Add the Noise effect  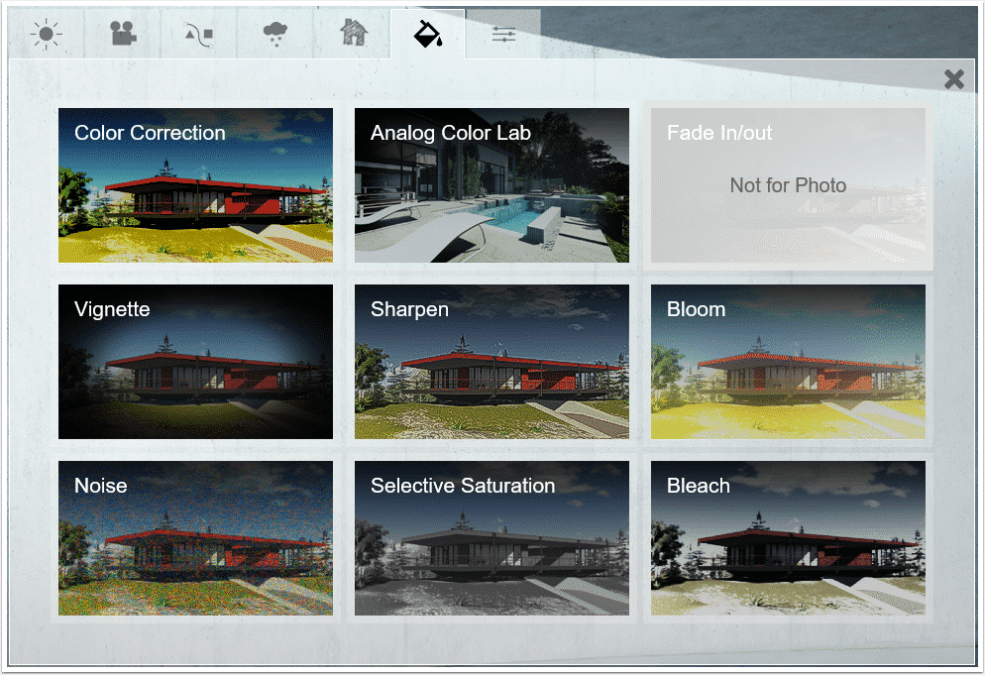[195, 538]
